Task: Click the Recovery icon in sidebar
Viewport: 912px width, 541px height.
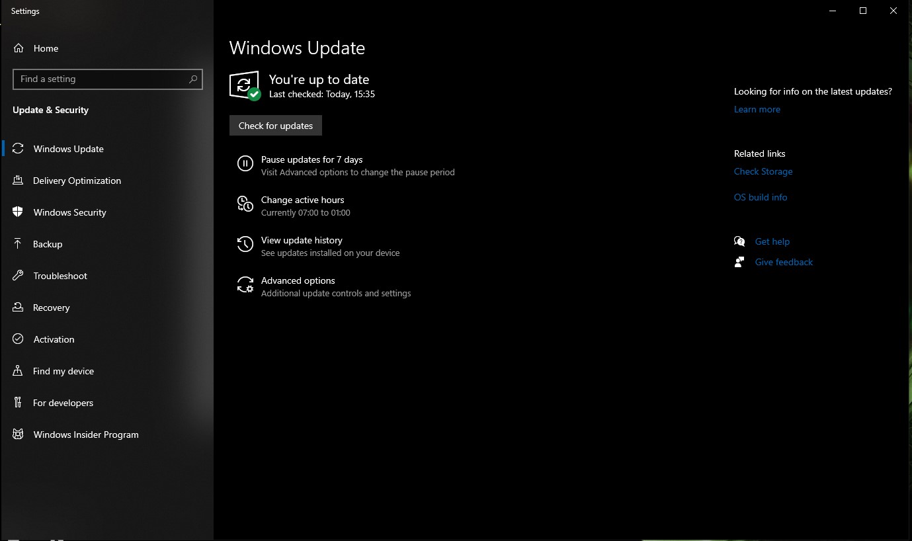Action: [x=19, y=308]
